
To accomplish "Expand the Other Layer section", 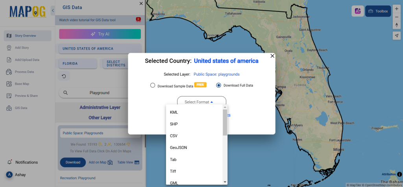I will click(100, 118).
